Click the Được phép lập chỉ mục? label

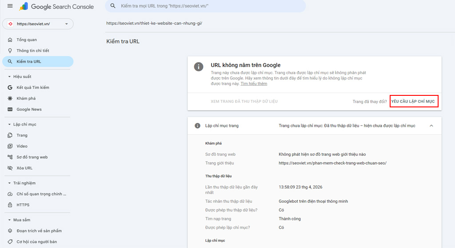[227, 228]
